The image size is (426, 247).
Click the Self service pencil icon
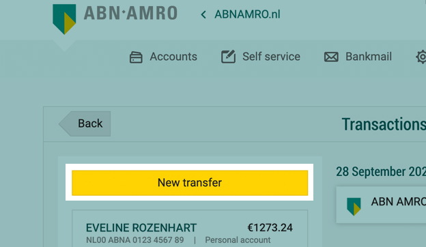coord(228,57)
